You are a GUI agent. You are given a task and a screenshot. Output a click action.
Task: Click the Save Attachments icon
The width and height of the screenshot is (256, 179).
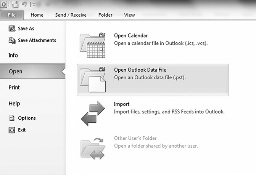click(12, 40)
